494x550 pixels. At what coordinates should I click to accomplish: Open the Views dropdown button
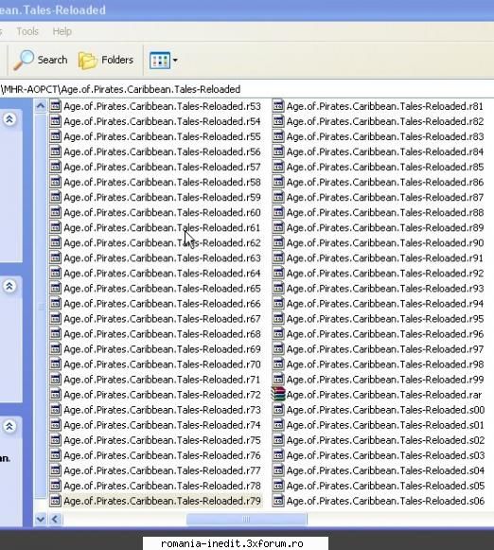point(164,61)
